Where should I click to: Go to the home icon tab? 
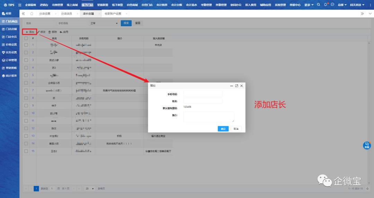pos(32,13)
